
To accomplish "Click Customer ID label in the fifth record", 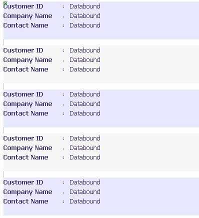I will tap(23, 182).
